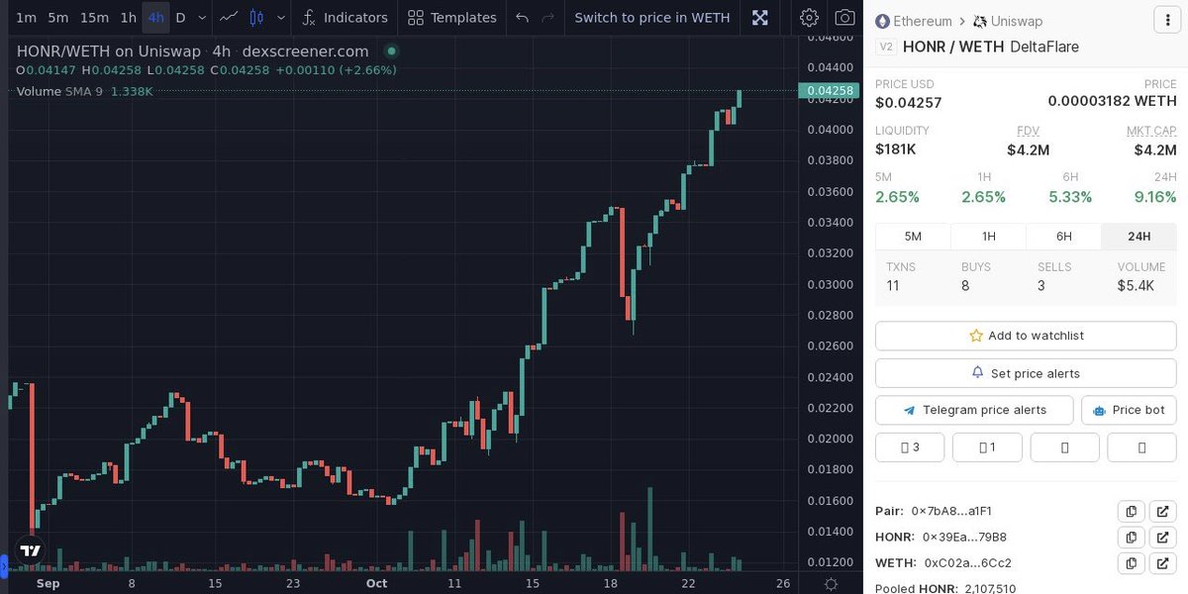Show 24H transaction stats tab
This screenshot has width=1188, height=594.
click(x=1138, y=236)
